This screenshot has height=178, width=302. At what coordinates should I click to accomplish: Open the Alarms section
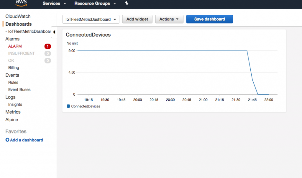click(x=12, y=39)
